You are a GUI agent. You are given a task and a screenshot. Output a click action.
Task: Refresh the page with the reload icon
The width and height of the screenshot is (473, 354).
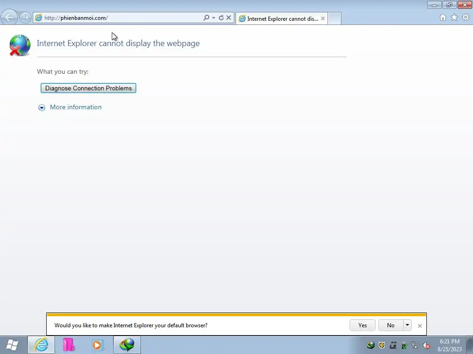click(221, 18)
